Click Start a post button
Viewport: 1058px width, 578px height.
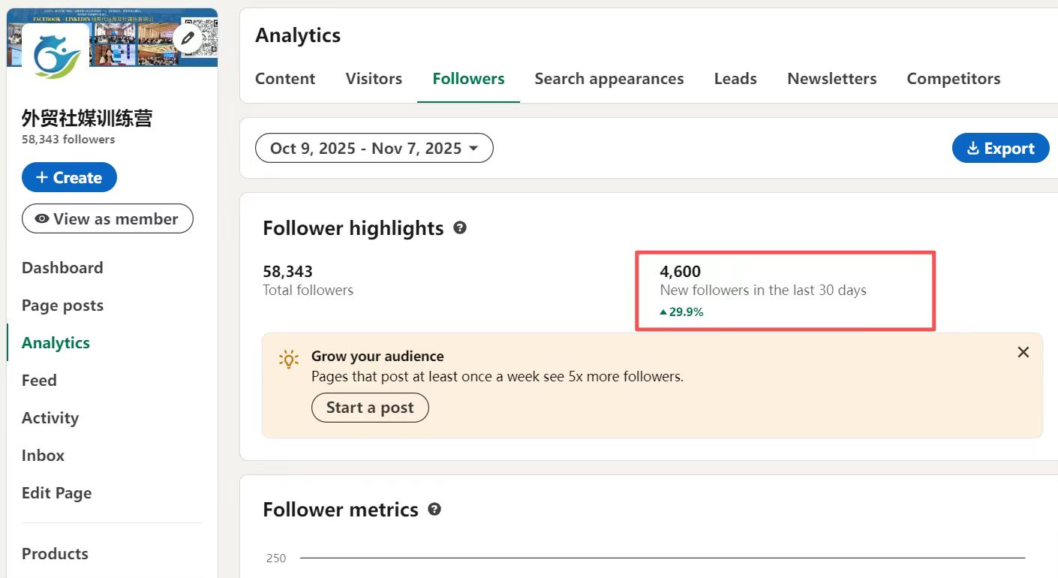(370, 408)
